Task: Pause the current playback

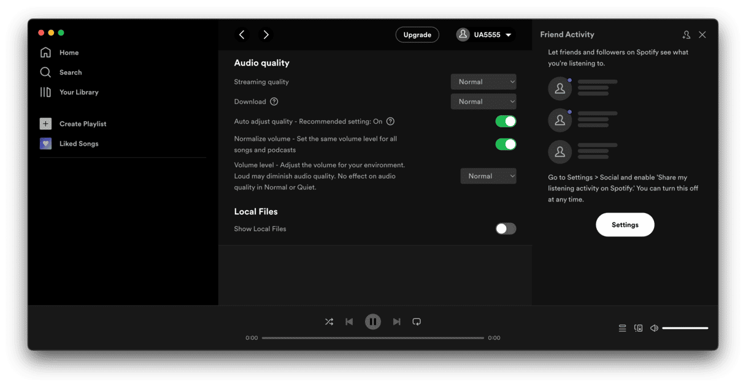Action: [373, 321]
